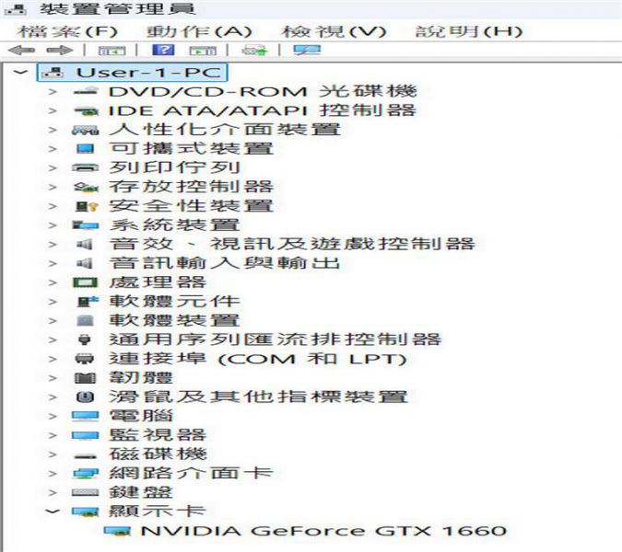Image resolution: width=622 pixels, height=552 pixels.
Task: Select the NVIDIA GeForce GTX 1660 device
Action: (322, 531)
